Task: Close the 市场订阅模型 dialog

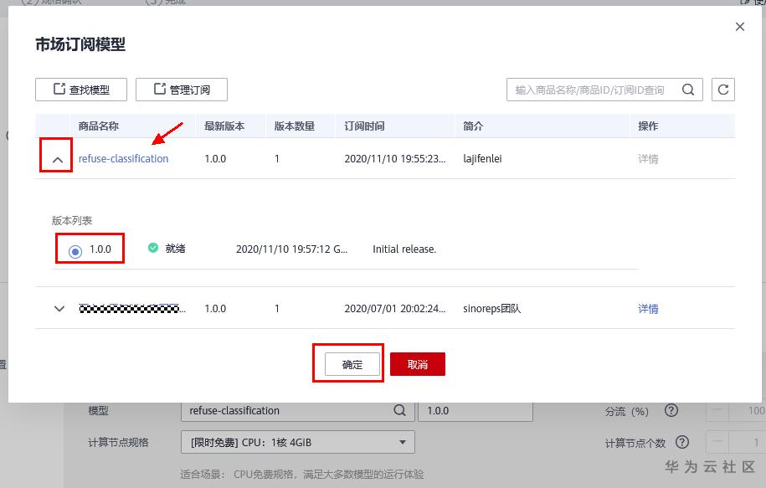Action: click(x=739, y=27)
